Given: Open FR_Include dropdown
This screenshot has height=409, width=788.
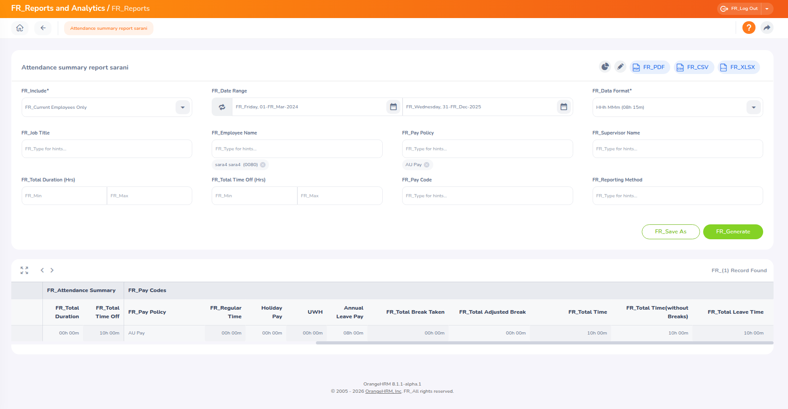Looking at the screenshot, I should pyautogui.click(x=107, y=107).
